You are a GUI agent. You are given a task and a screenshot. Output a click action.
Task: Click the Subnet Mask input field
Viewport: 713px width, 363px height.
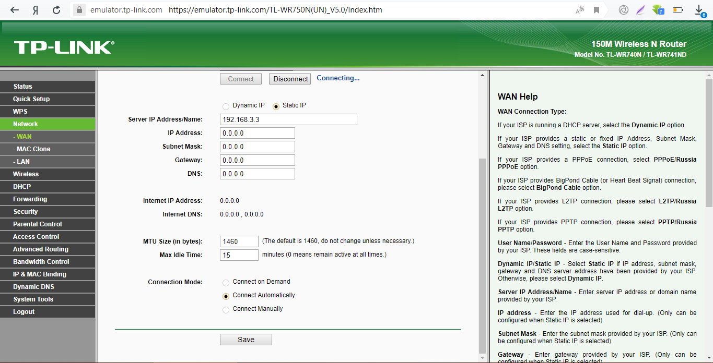point(258,147)
